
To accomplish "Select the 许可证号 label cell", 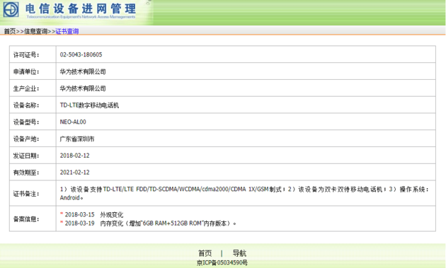I will 33,54.
